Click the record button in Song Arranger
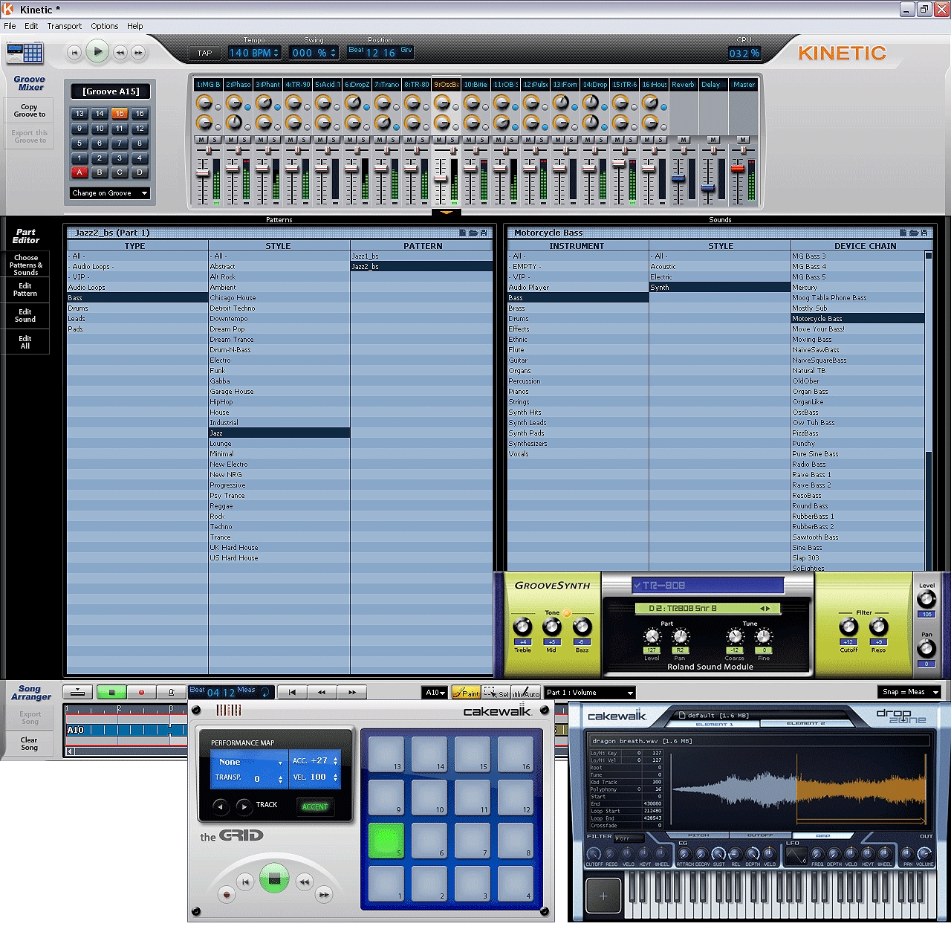Screen dimensions: 951x935 coord(141,692)
